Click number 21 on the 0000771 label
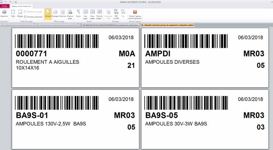 point(131,66)
